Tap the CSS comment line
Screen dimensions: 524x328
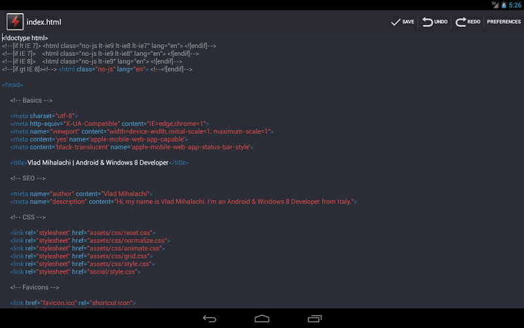[x=28, y=217]
